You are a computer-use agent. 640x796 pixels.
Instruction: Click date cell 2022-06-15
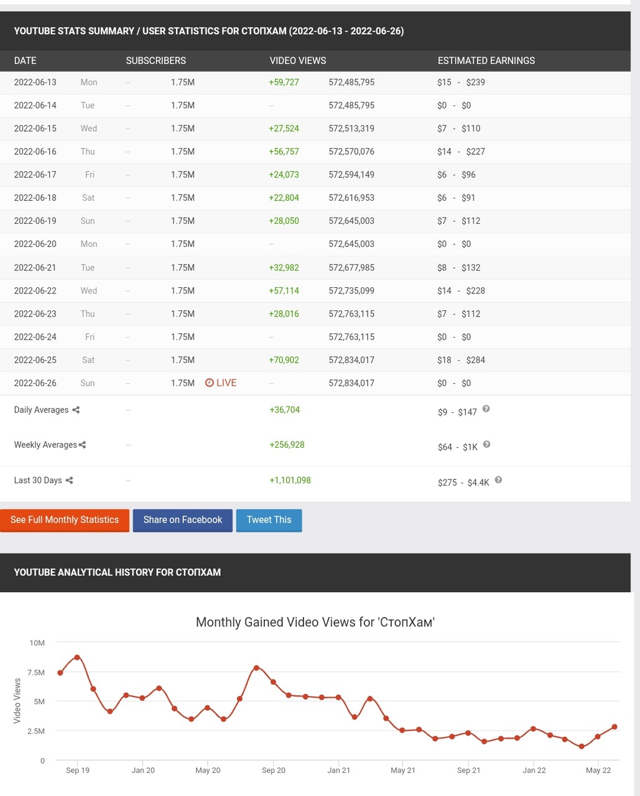[x=35, y=128]
